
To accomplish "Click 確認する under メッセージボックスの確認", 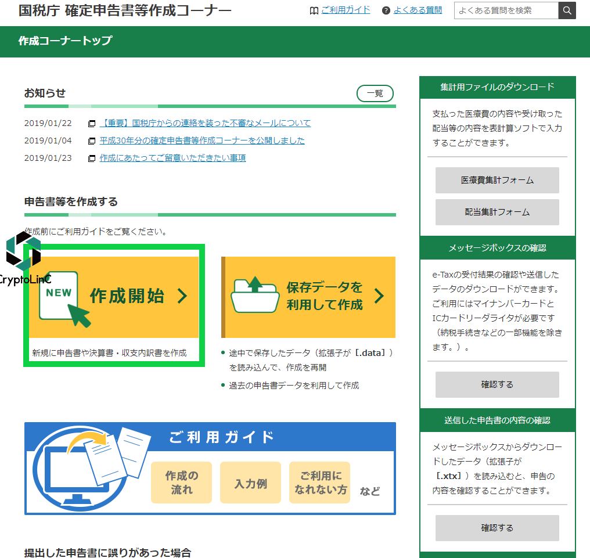I will pyautogui.click(x=497, y=384).
